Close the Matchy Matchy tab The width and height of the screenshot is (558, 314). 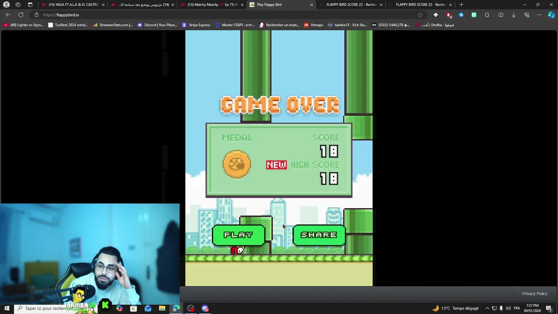pos(242,4)
